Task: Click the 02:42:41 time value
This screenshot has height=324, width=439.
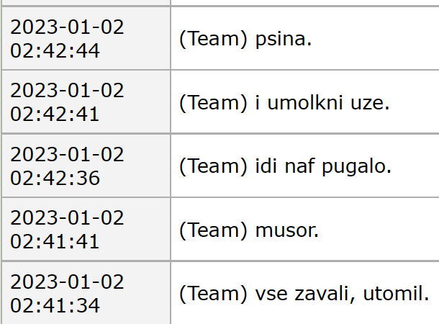Action: [x=55, y=114]
